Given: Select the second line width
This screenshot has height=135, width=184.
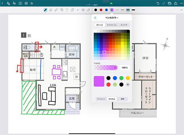Looking at the screenshot, I should (x=122, y=10).
